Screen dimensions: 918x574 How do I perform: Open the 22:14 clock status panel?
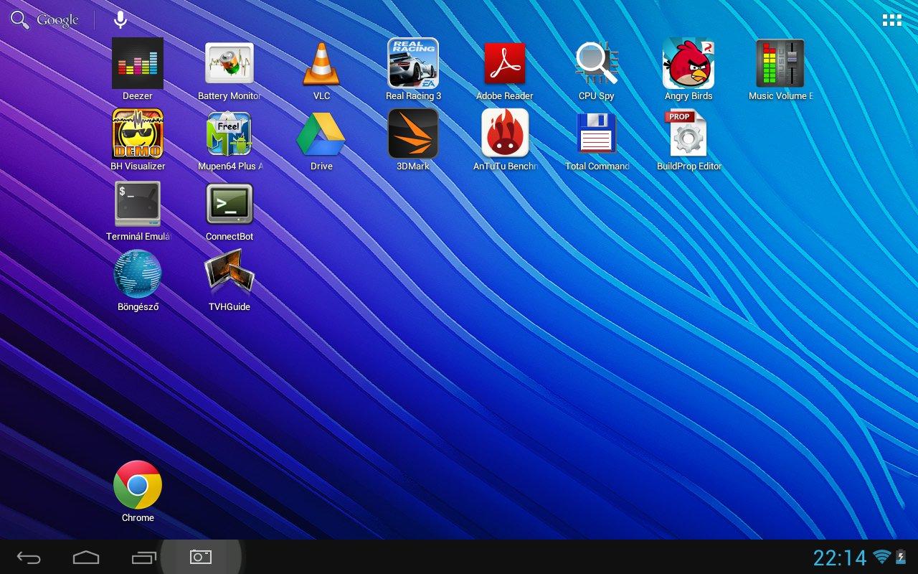click(x=840, y=557)
